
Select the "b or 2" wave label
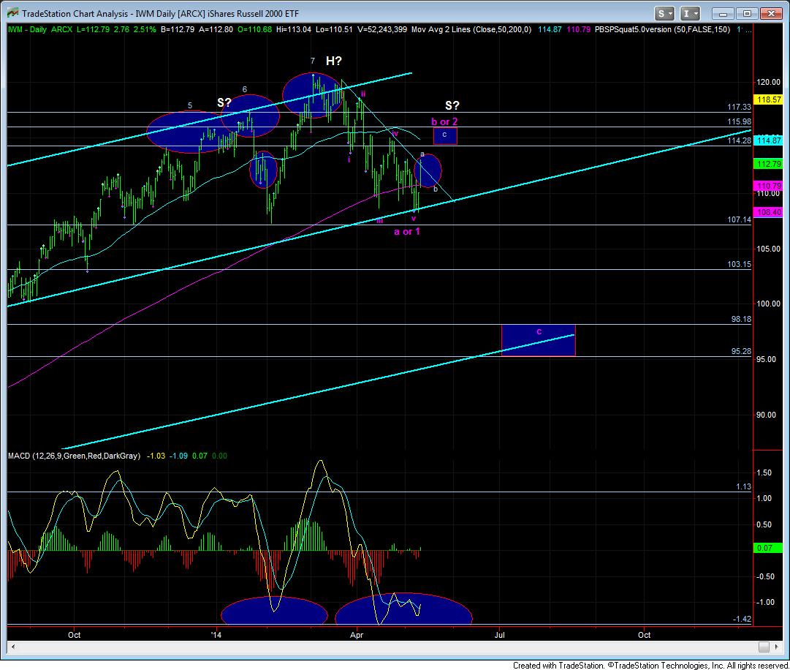coord(444,121)
